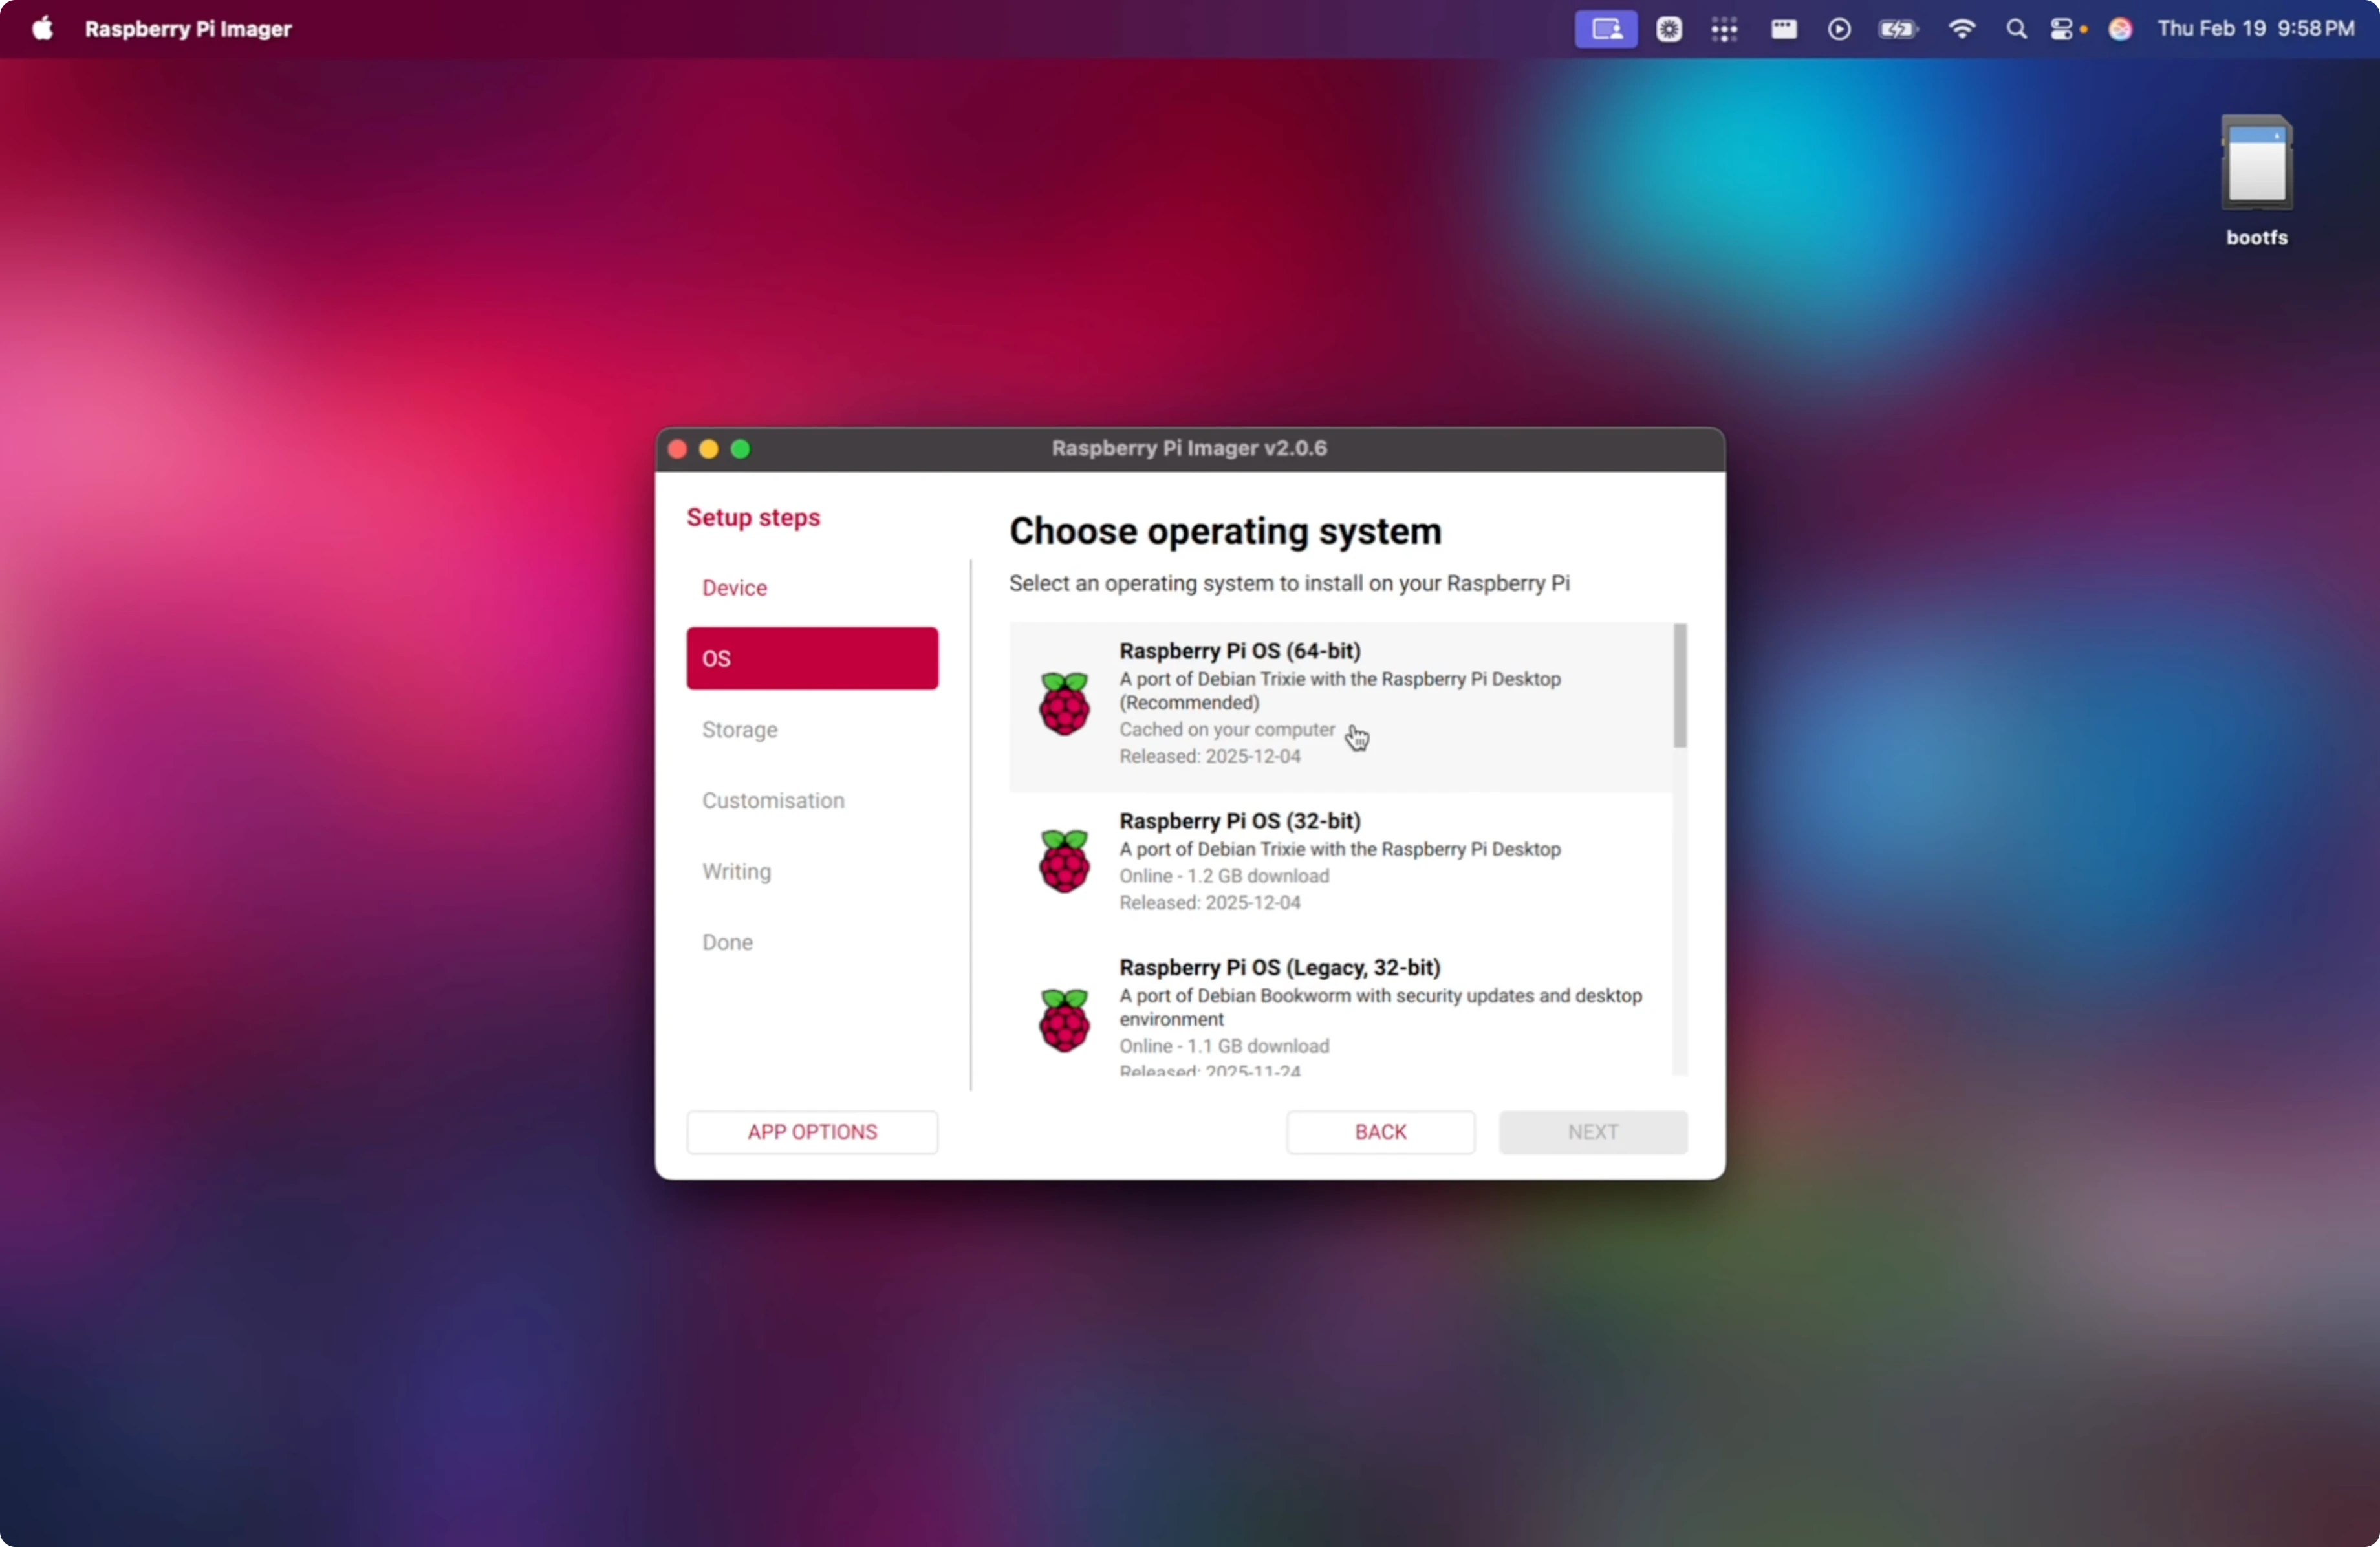Click the battery charging status icon
Image resolution: width=2380 pixels, height=1547 pixels.
click(1897, 29)
